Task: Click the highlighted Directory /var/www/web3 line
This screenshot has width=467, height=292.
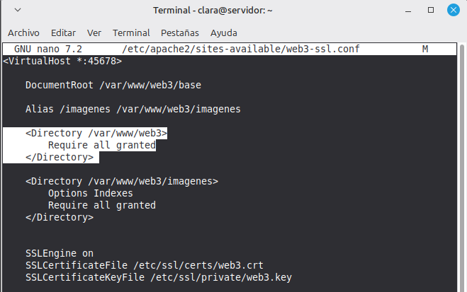Action: pyautogui.click(x=96, y=133)
